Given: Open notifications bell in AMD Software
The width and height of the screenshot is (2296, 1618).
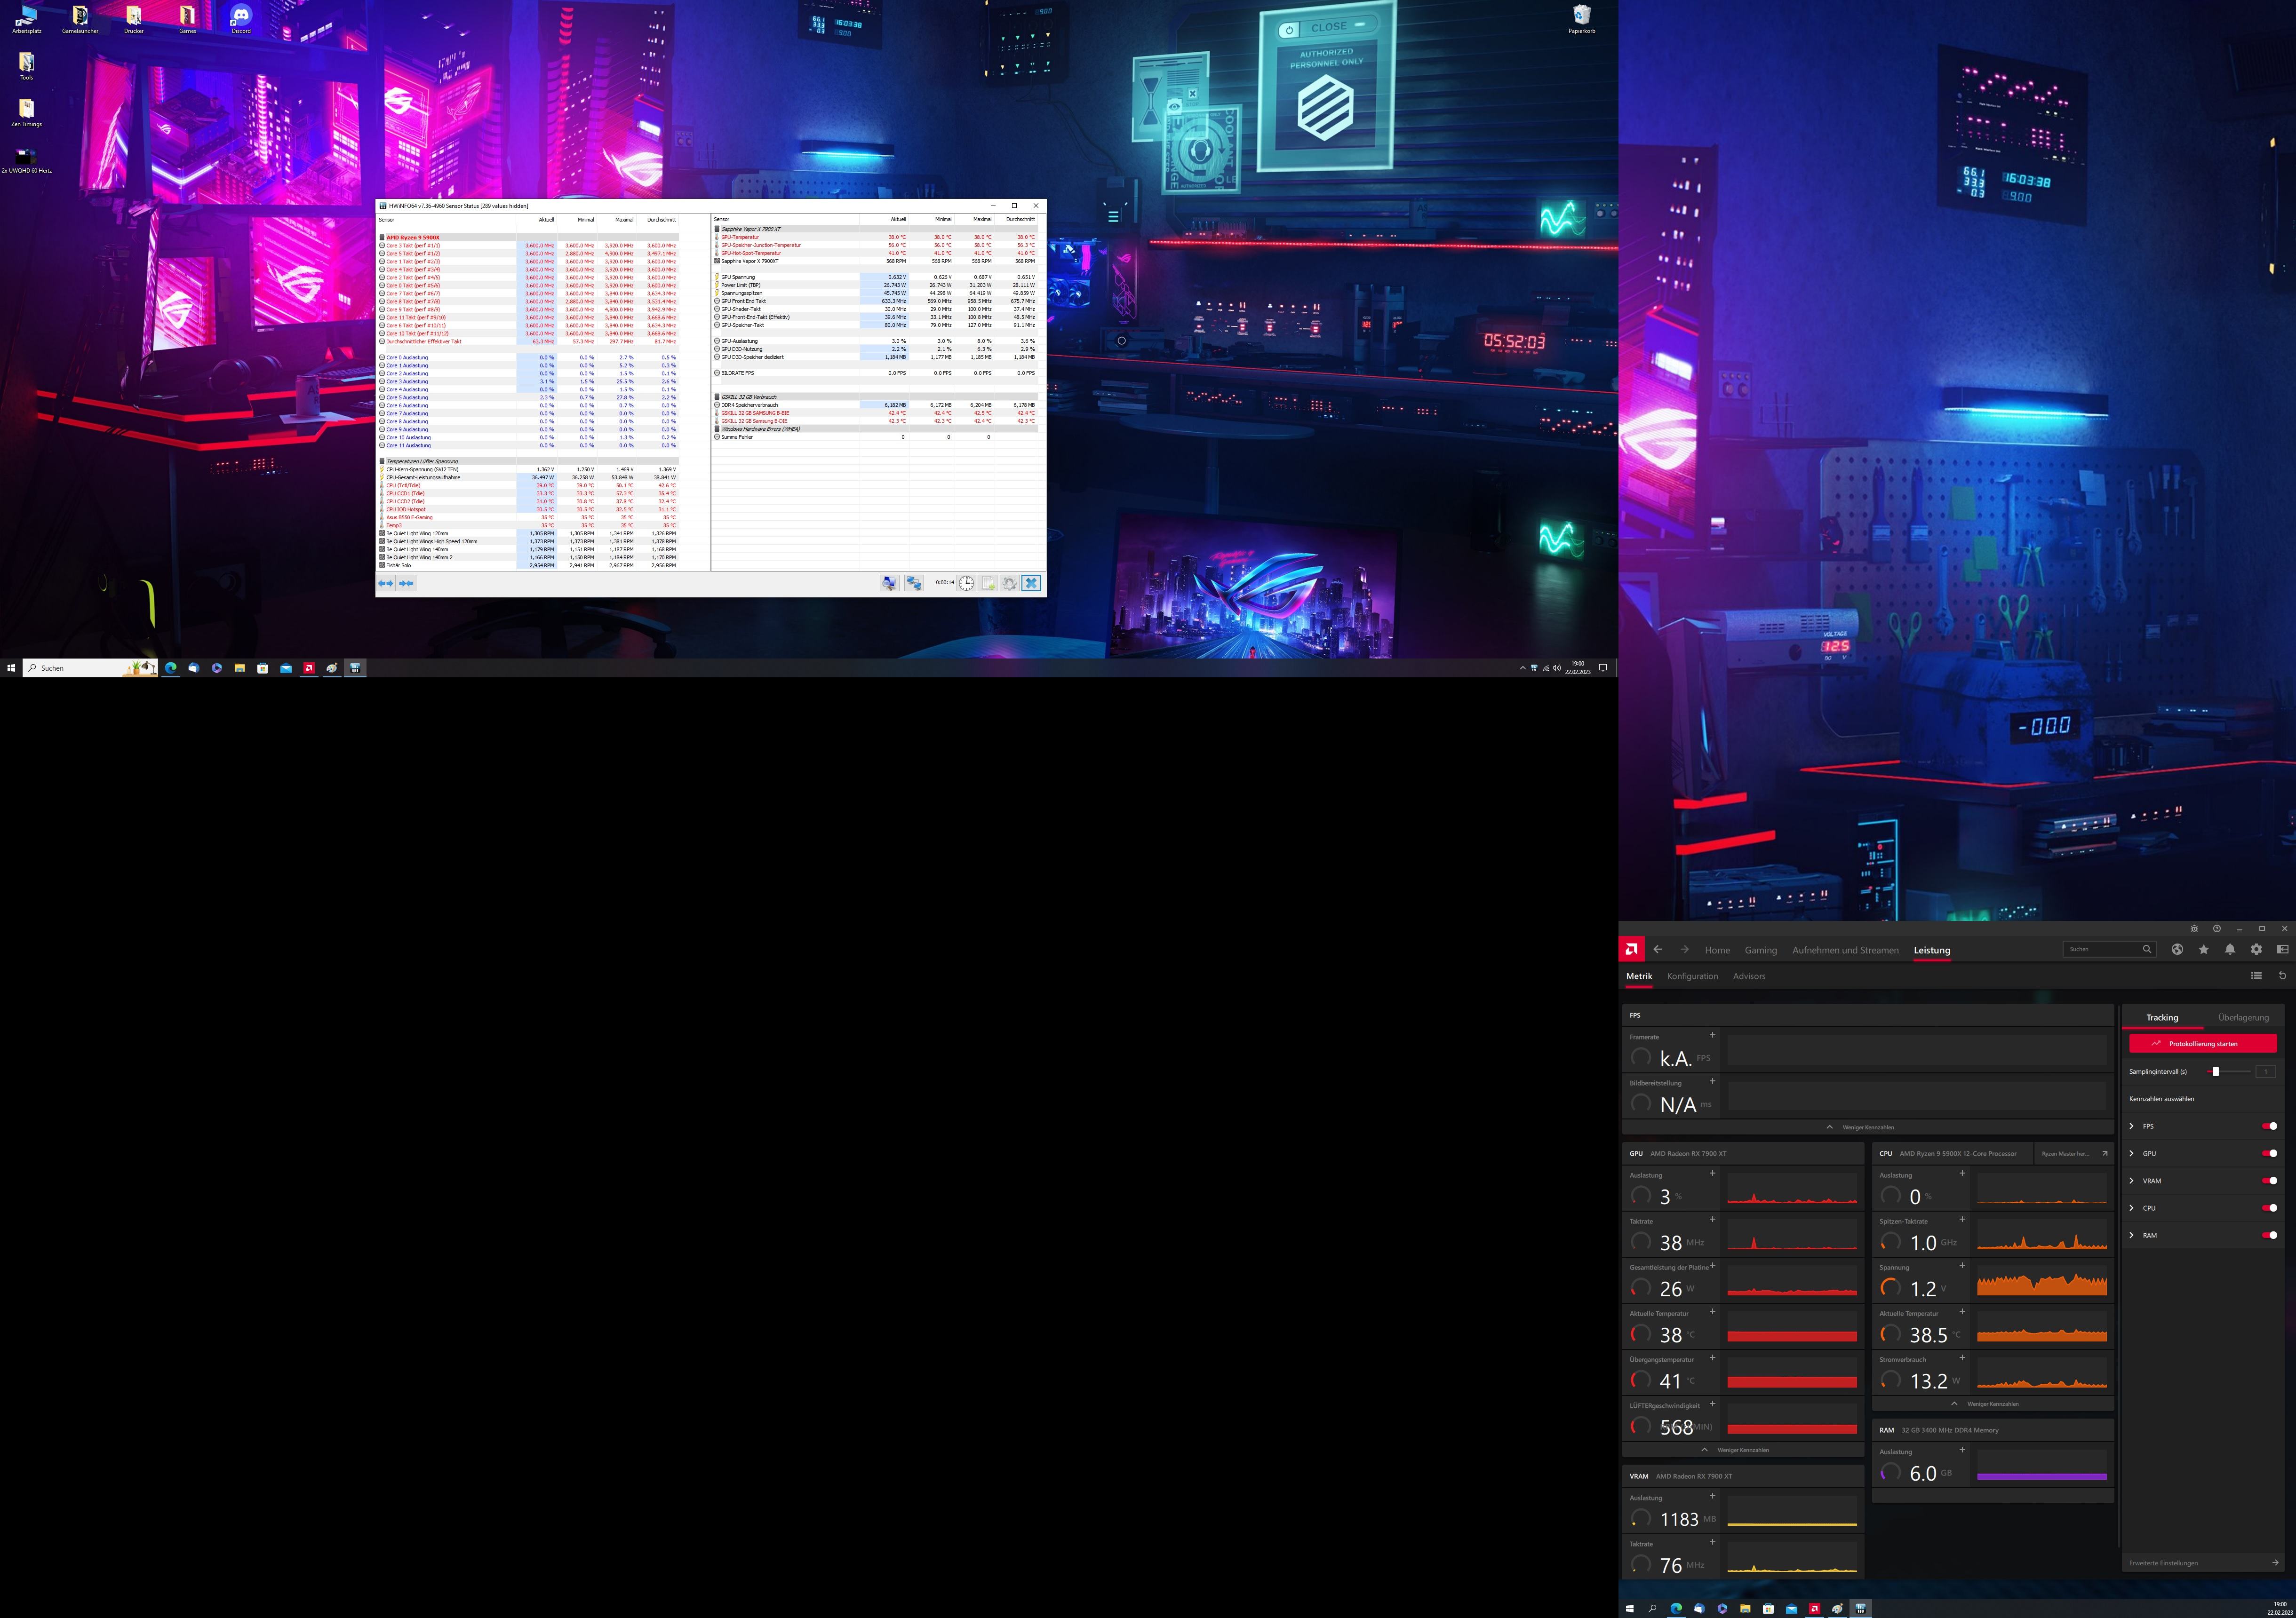Looking at the screenshot, I should point(2230,949).
